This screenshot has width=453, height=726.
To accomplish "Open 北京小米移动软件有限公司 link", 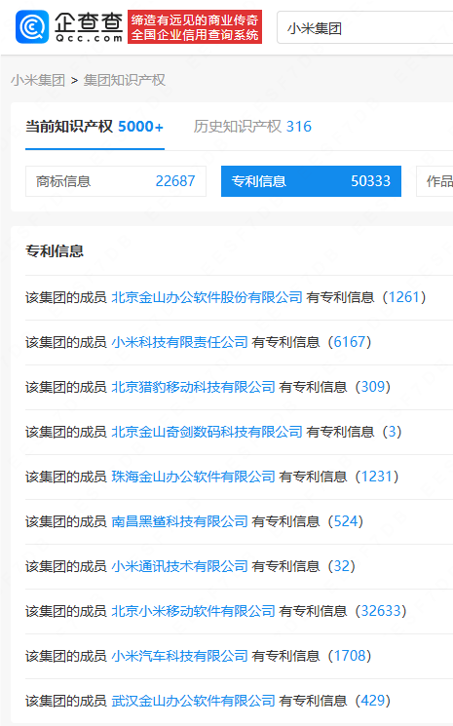I will coord(194,611).
